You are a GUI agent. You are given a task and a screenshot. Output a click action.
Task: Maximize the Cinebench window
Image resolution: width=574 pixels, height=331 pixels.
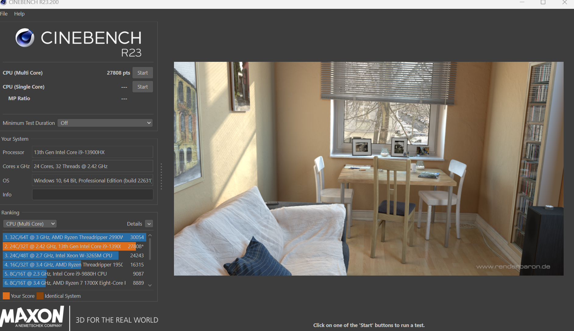click(543, 2)
